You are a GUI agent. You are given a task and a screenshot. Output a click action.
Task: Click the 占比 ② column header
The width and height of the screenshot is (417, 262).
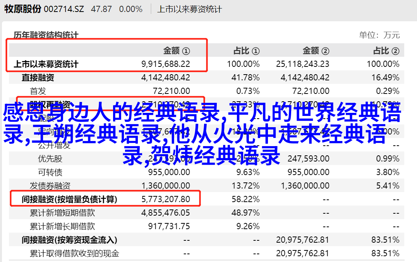(386, 51)
